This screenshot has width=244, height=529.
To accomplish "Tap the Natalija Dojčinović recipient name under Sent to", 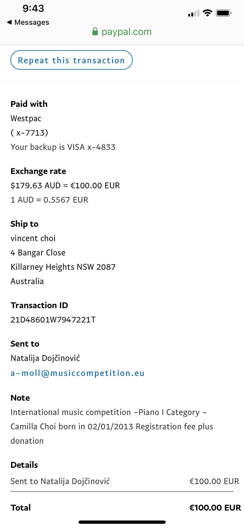I will [45, 358].
